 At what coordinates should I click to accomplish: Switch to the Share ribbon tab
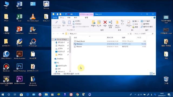pyautogui.click(x=69, y=18)
